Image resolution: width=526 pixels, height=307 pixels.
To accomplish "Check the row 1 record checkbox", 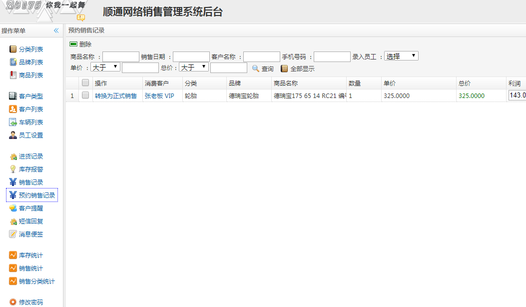I will [85, 95].
